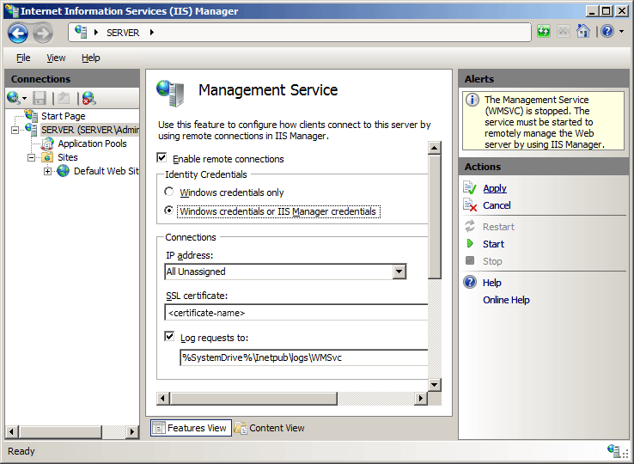This screenshot has width=634, height=464.
Task: Open the Help question mark toolbar icon
Action: pos(607,31)
